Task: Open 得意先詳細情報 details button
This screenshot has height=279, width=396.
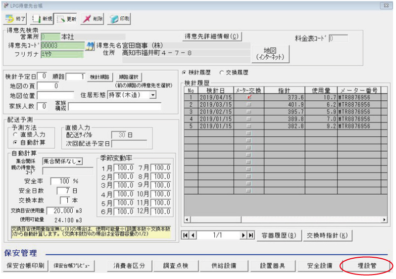Action: [x=211, y=37]
